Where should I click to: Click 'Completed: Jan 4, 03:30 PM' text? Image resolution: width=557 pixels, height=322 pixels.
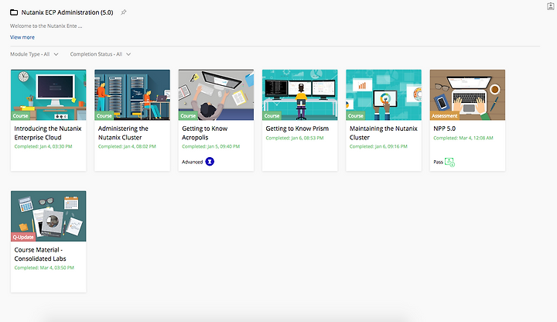pos(43,146)
